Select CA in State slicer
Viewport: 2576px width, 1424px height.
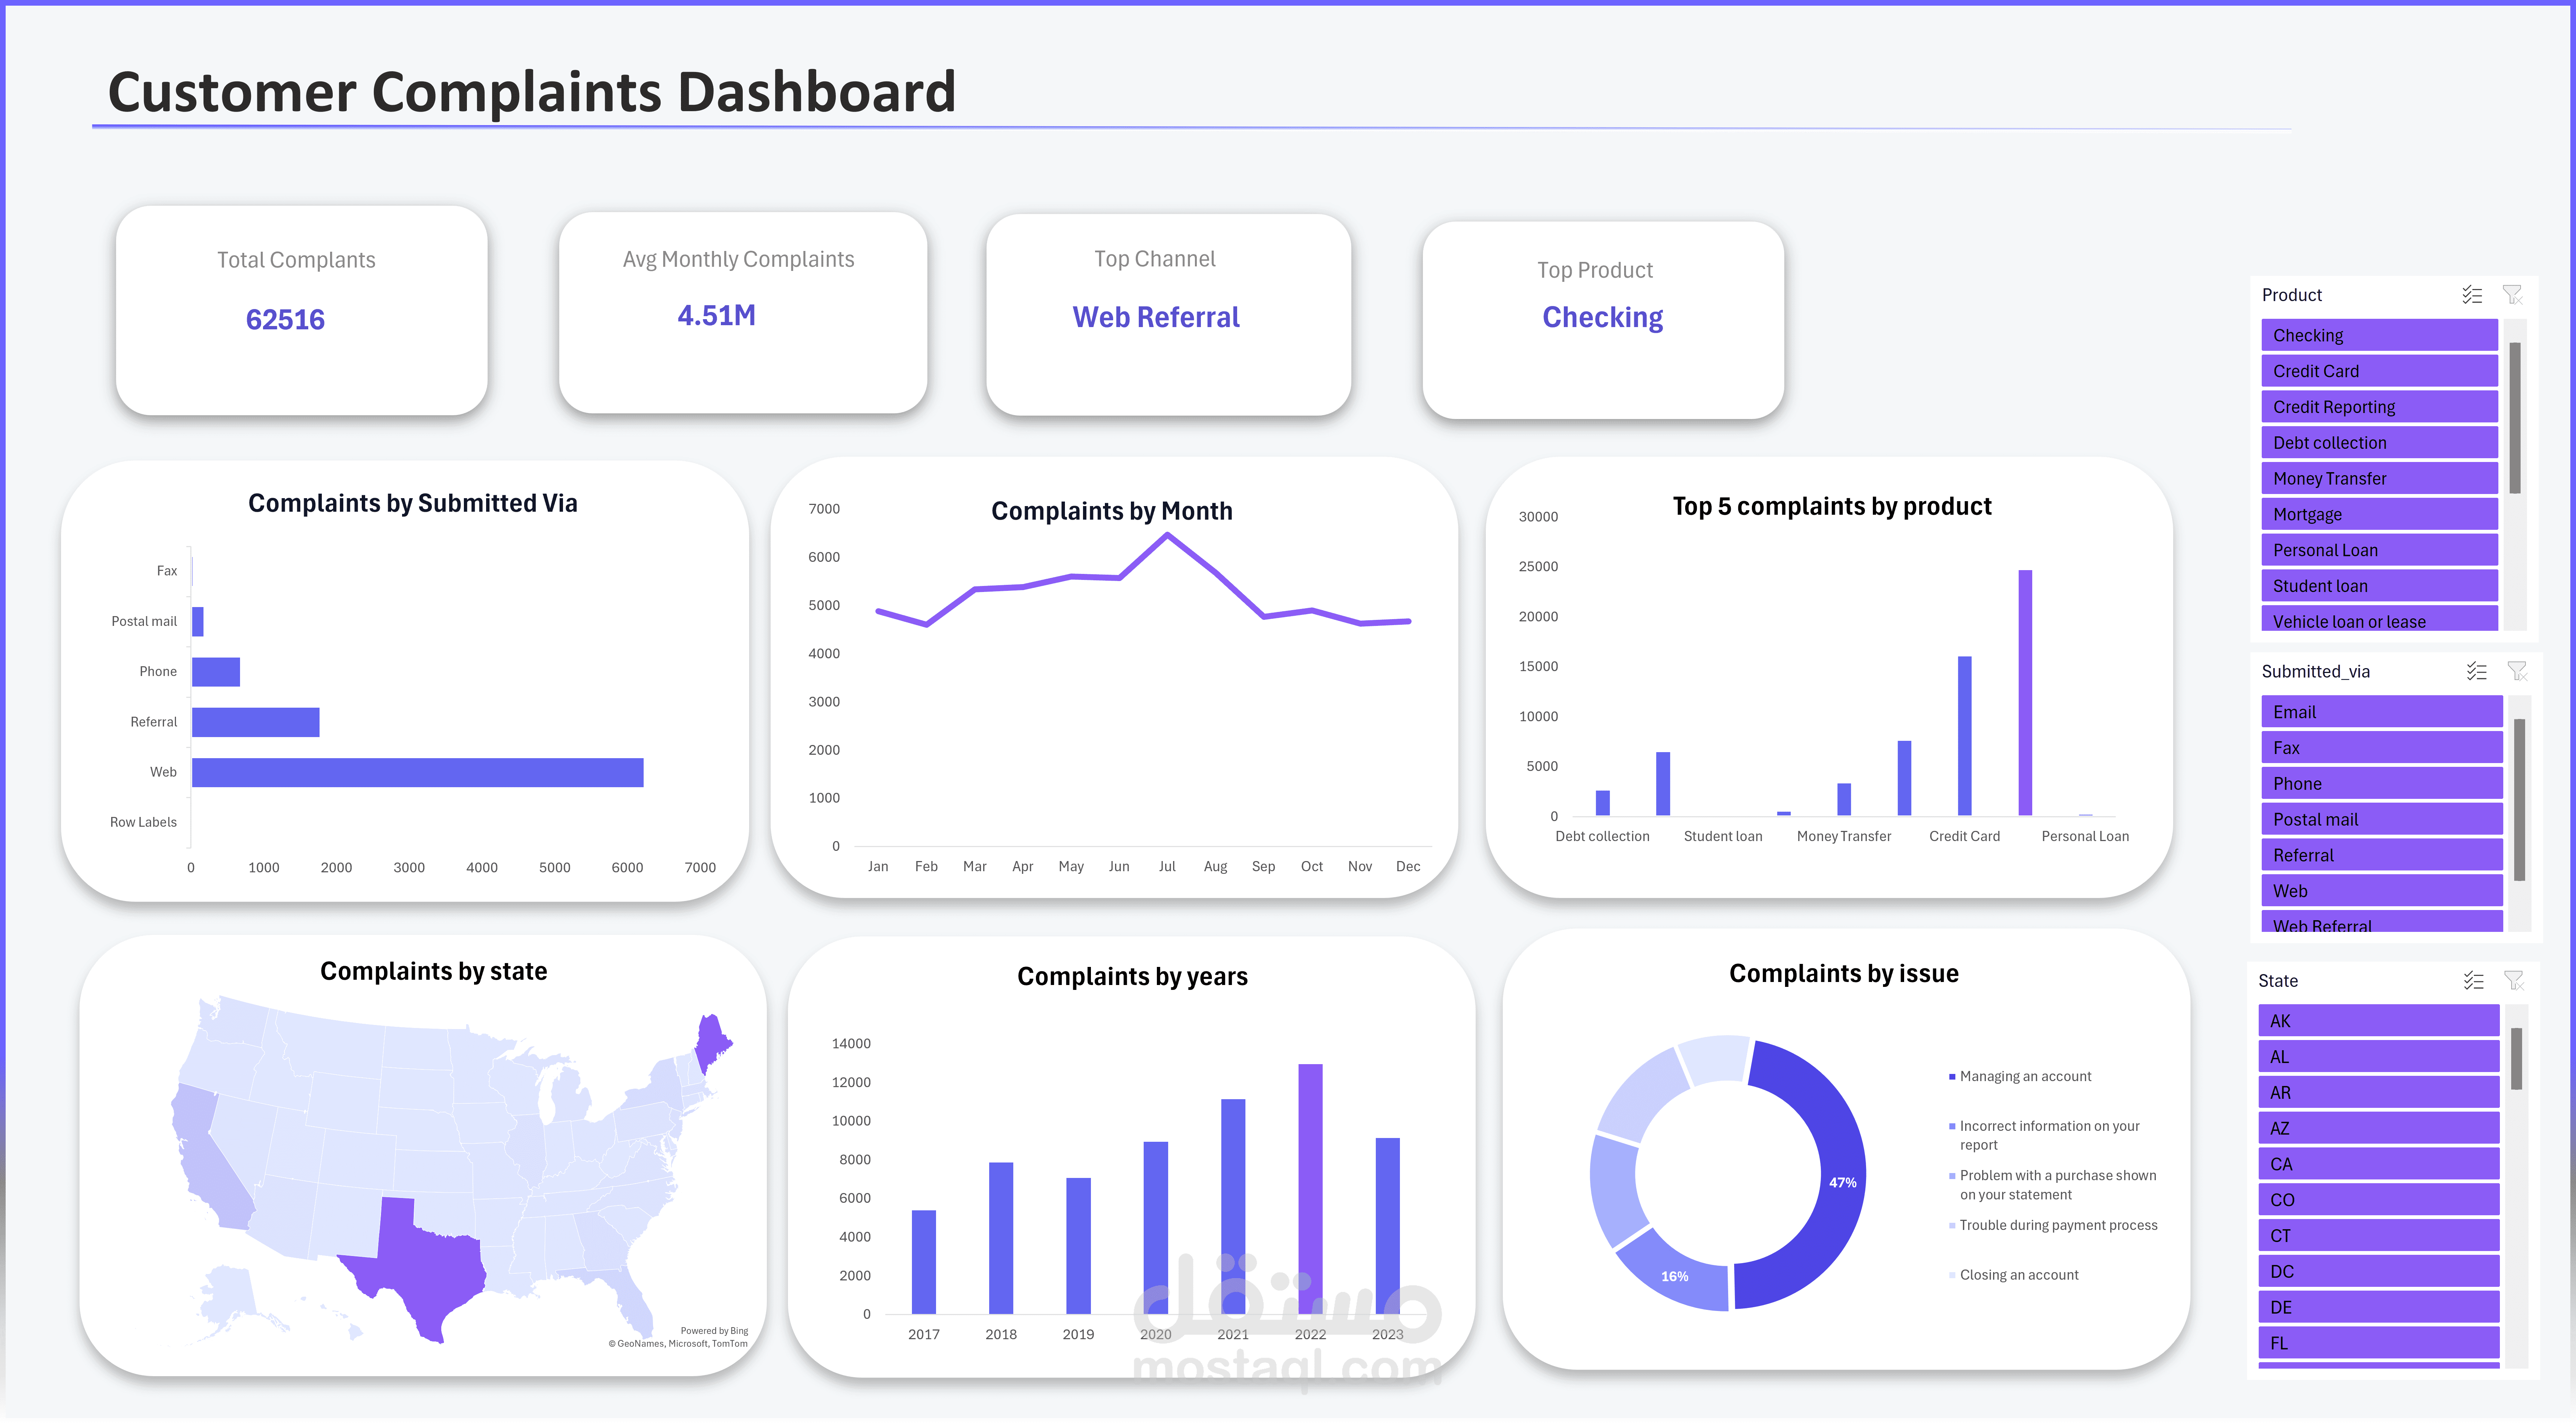pyautogui.click(x=2379, y=1164)
